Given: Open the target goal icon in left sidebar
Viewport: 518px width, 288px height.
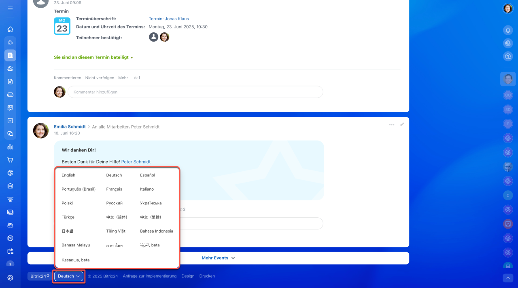Looking at the screenshot, I should [x=10, y=173].
